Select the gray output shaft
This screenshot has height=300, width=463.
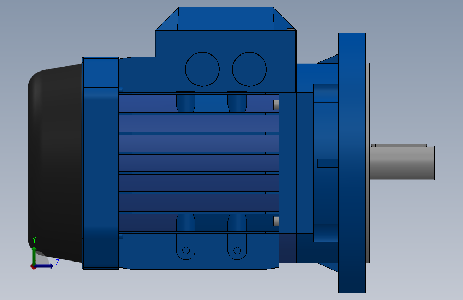402,163
